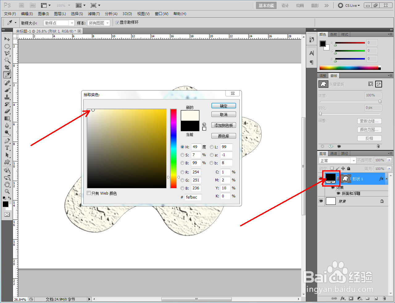Select the Polygonal Lasso tool
This screenshot has width=395, height=303.
click(x=7, y=53)
